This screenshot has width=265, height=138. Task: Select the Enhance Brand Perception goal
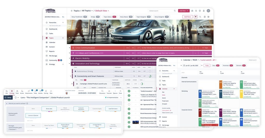point(65,126)
